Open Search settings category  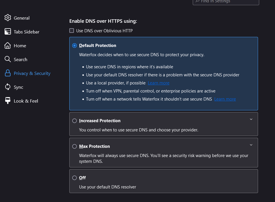[x=20, y=60]
